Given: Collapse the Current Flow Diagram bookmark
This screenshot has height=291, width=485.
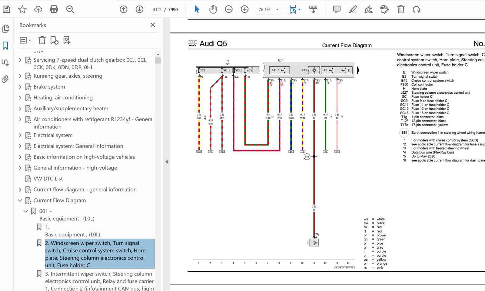Looking at the screenshot, I should 20,200.
